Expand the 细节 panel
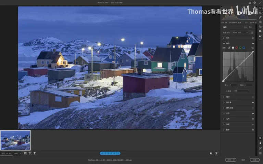263x164 pixels. pyautogui.click(x=224, y=97)
